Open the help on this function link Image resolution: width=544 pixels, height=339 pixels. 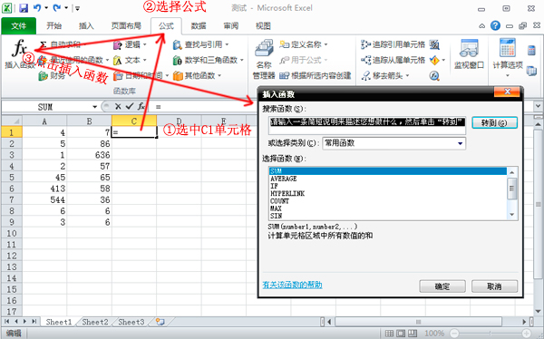[x=292, y=285]
